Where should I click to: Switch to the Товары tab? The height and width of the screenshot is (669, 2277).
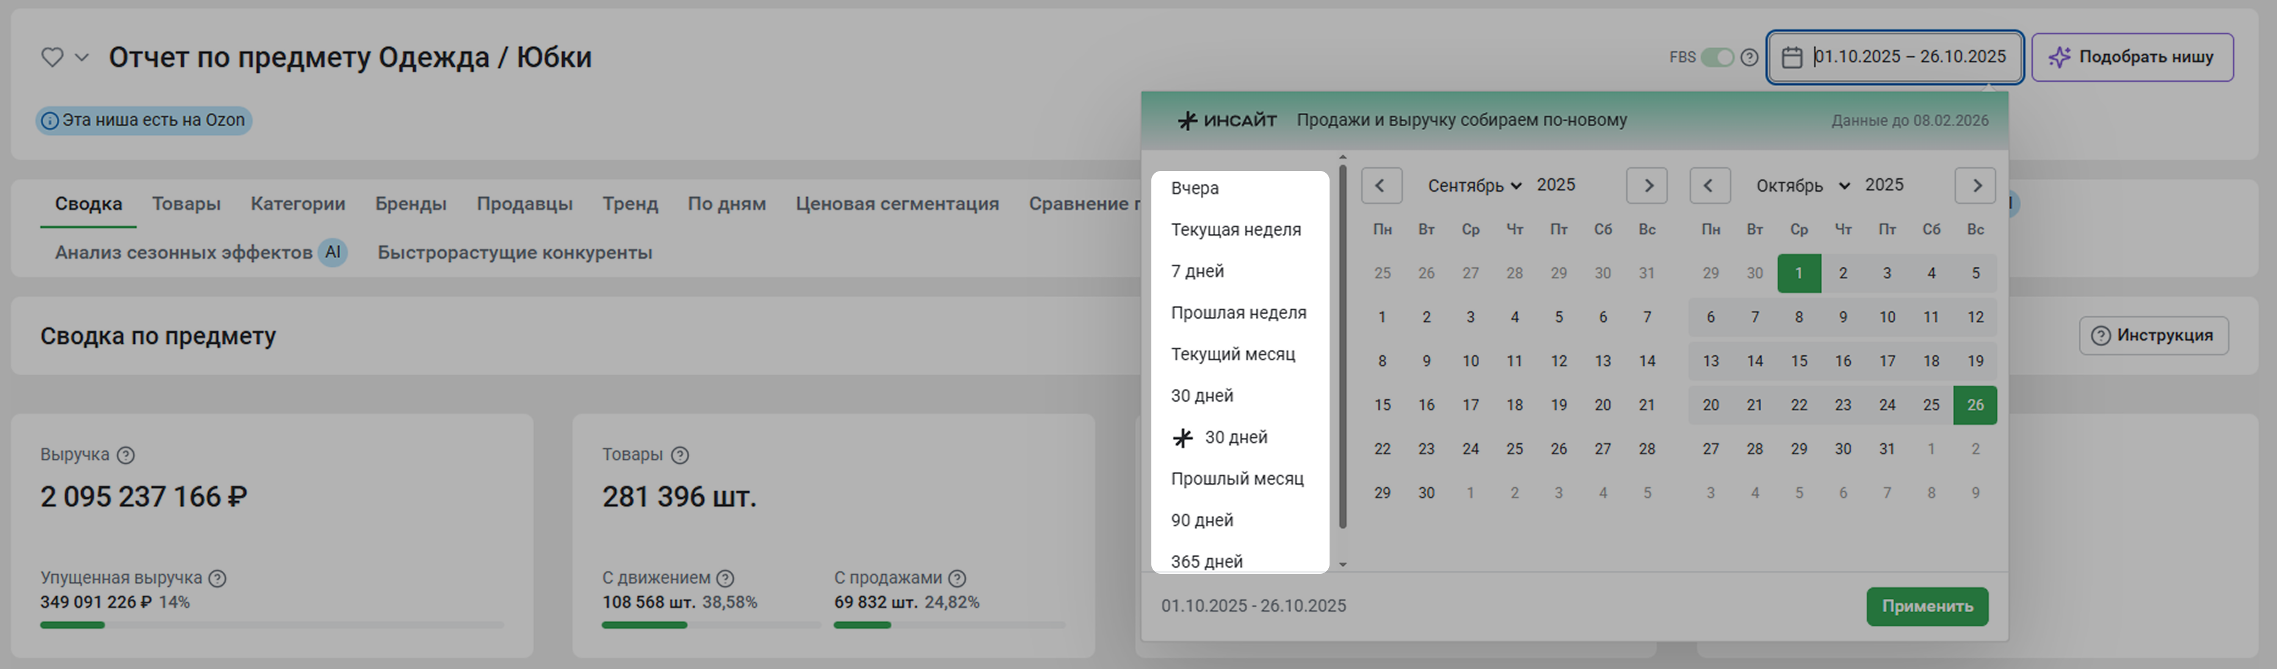pyautogui.click(x=186, y=204)
